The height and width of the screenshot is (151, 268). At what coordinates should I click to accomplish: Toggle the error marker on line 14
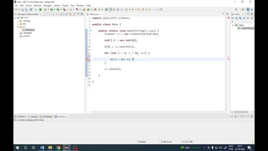click(87, 59)
